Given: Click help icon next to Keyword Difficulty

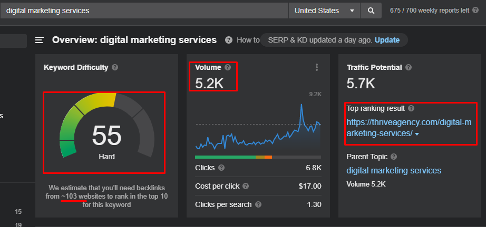Looking at the screenshot, I should pos(115,67).
